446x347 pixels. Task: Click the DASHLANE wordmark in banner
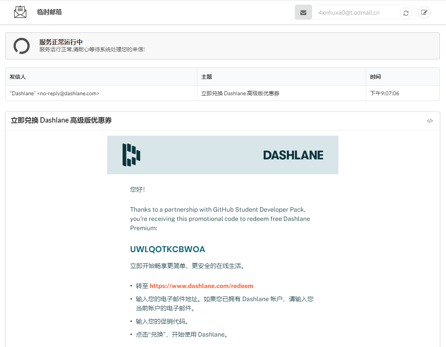click(x=293, y=155)
